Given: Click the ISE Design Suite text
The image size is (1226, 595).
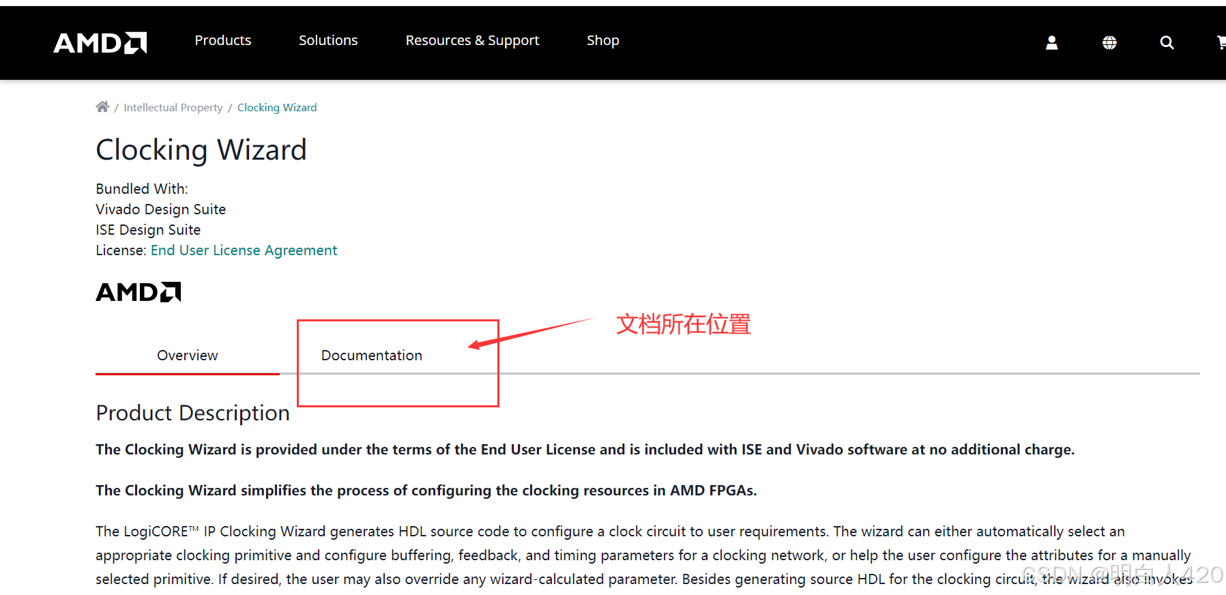Looking at the screenshot, I should (148, 230).
